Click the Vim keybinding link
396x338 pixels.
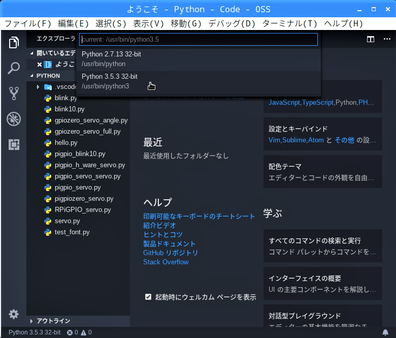[x=274, y=140]
